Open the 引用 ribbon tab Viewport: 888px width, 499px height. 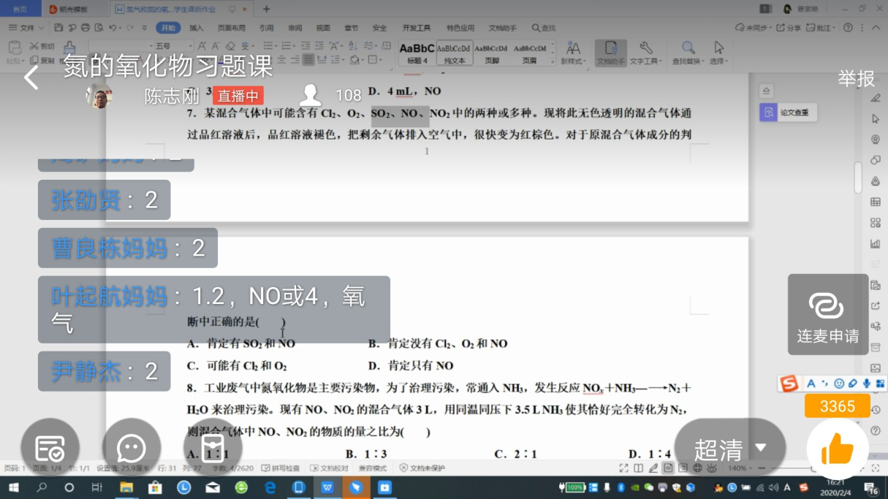[x=267, y=28]
